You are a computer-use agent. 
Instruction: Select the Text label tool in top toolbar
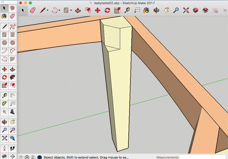click(x=137, y=11)
